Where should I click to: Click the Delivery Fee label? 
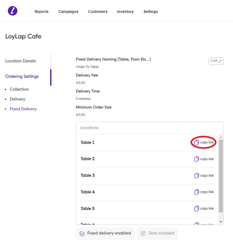tap(87, 75)
